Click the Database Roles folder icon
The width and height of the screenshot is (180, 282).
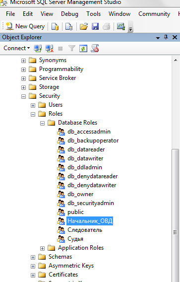point(52,123)
